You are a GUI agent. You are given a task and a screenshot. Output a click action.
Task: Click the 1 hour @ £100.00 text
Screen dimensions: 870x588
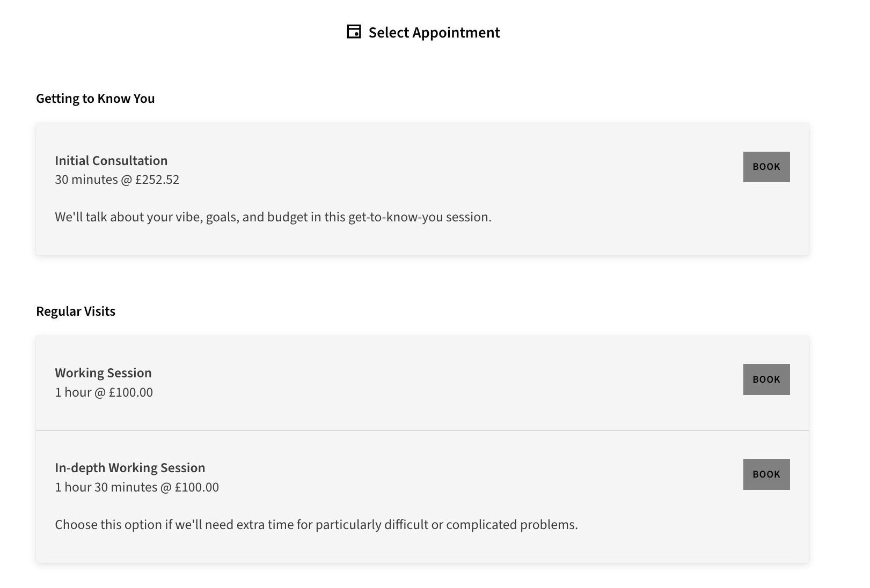coord(104,392)
